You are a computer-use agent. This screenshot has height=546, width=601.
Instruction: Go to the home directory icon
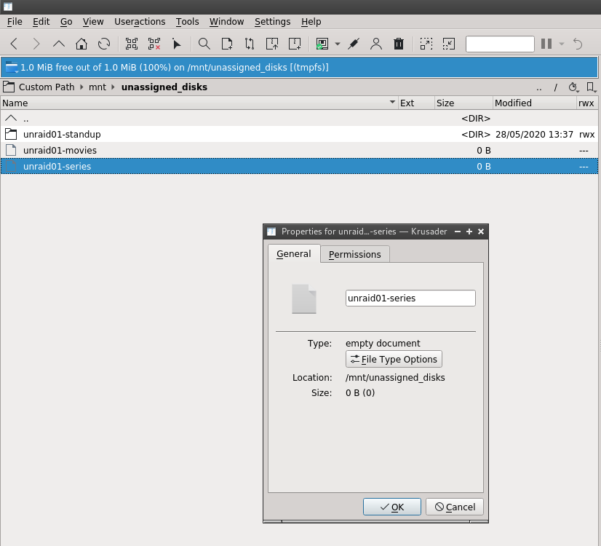(x=81, y=44)
